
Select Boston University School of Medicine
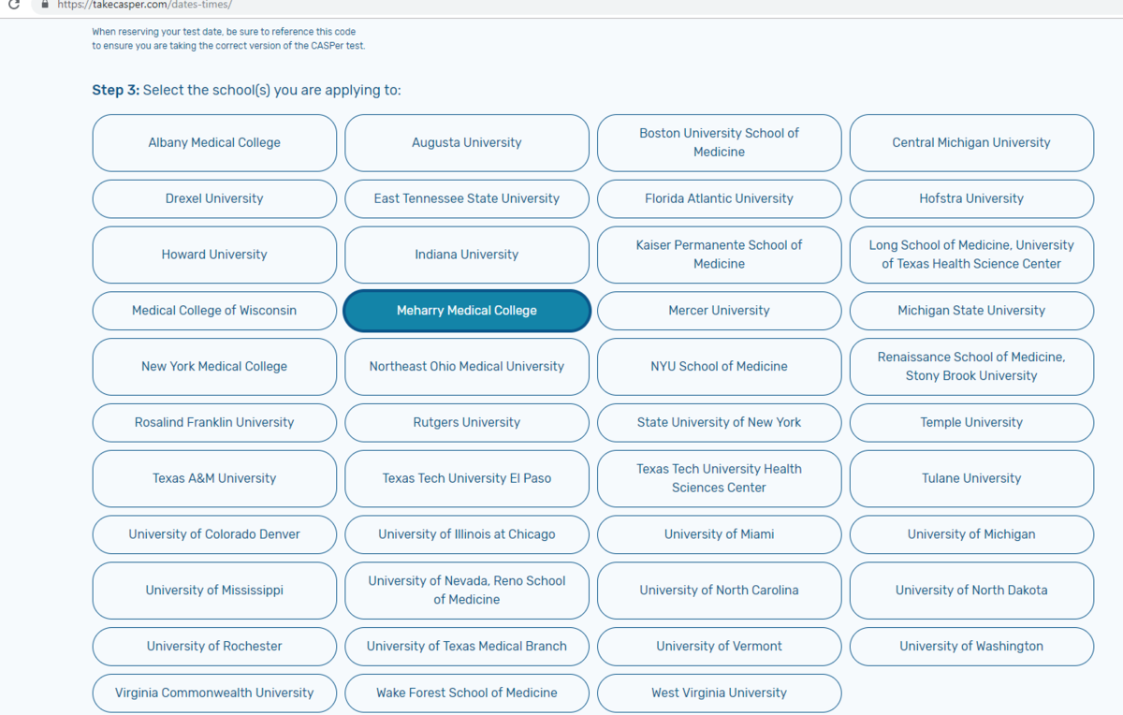pyautogui.click(x=719, y=142)
